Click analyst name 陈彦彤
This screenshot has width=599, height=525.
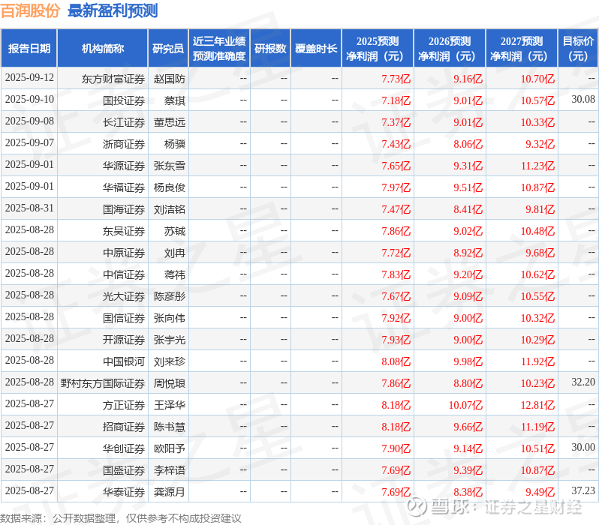(169, 297)
